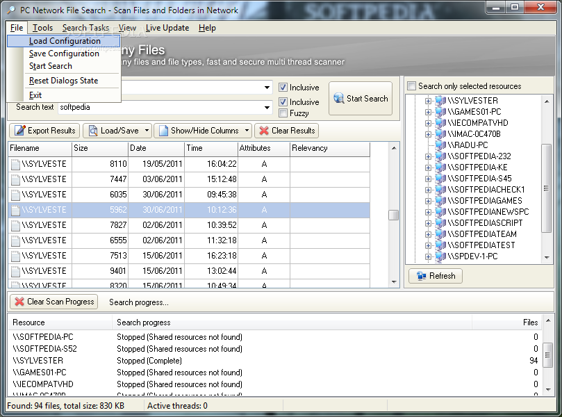Expand the \\GAMES01-PC tree node
The width and height of the screenshot is (562, 417).
tap(428, 112)
